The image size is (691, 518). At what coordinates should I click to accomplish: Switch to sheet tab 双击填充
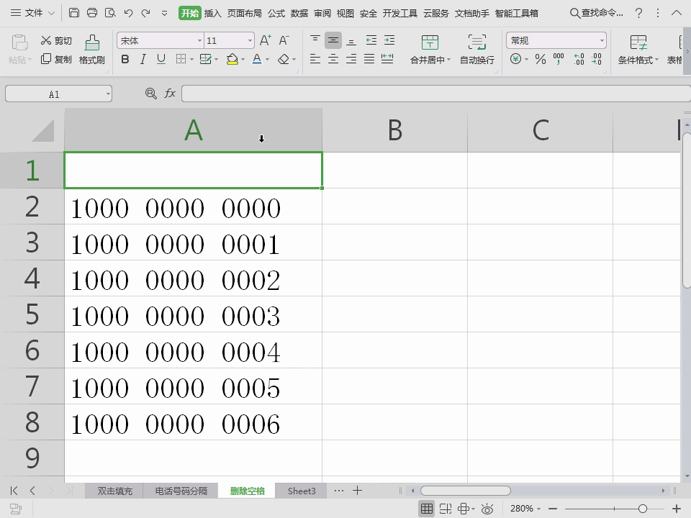[x=114, y=491]
